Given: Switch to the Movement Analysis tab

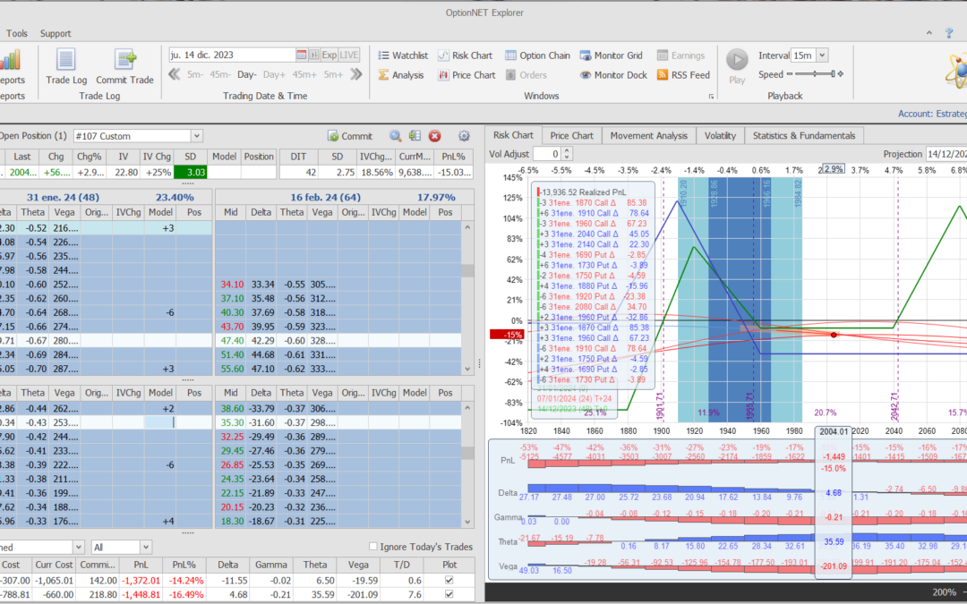Looking at the screenshot, I should [647, 135].
